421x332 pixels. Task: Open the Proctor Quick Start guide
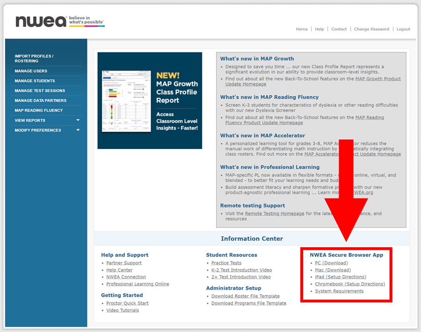click(x=127, y=303)
